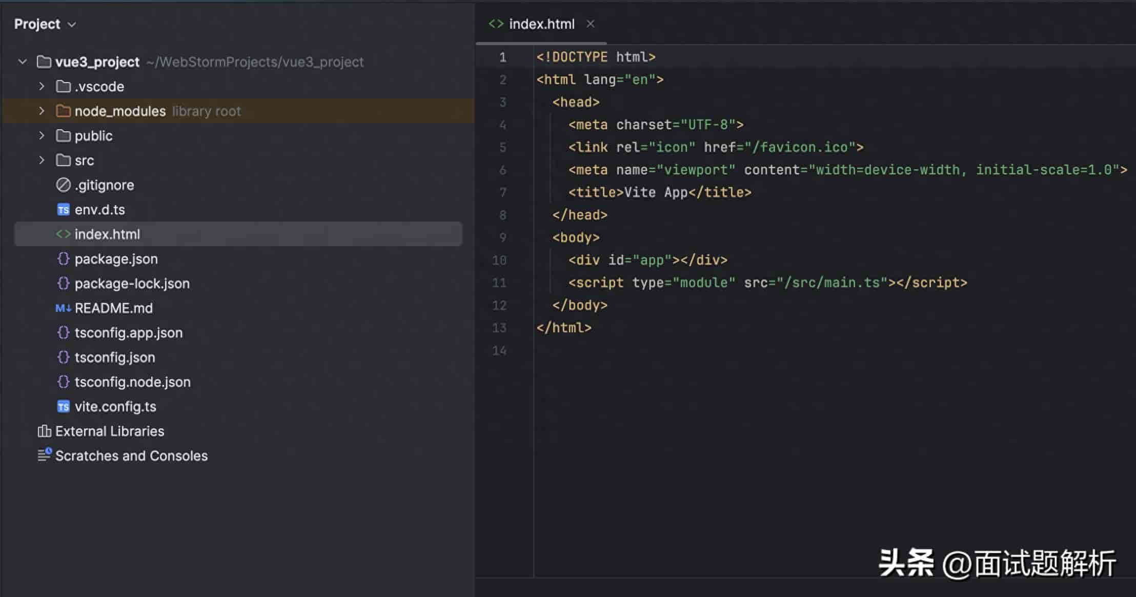The width and height of the screenshot is (1136, 597).
Task: Expand the src folder
Action: coord(42,161)
